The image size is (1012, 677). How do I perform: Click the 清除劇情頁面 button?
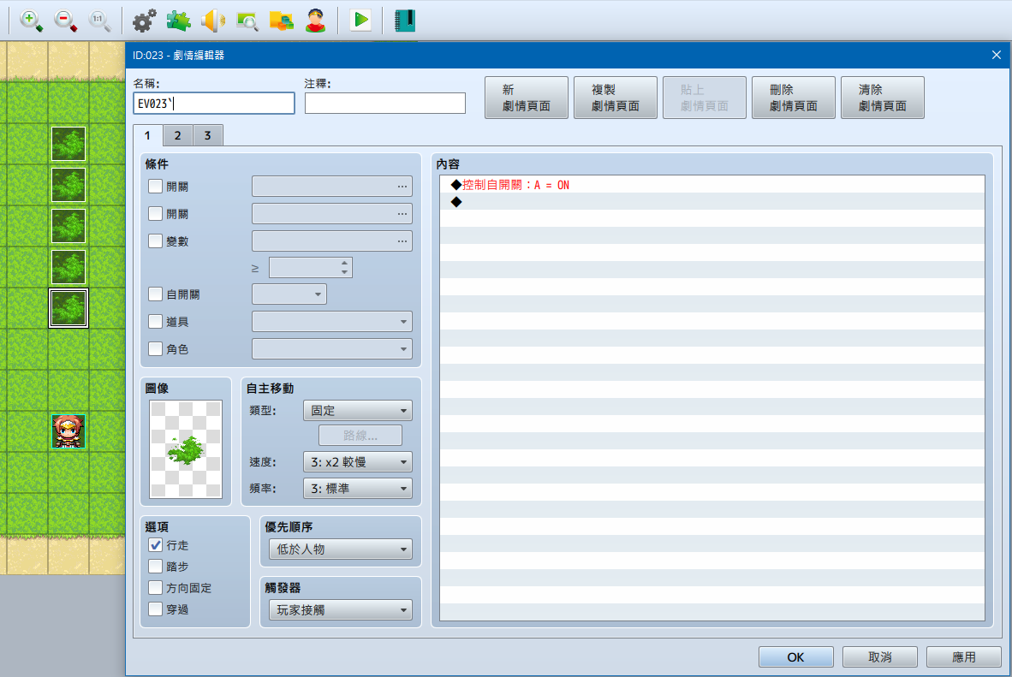(x=883, y=98)
